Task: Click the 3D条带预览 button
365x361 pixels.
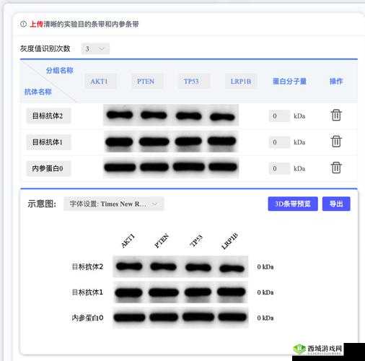Action: pos(293,204)
